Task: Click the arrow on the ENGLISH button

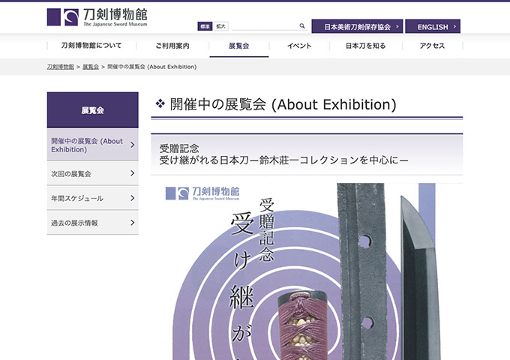Action: point(454,26)
